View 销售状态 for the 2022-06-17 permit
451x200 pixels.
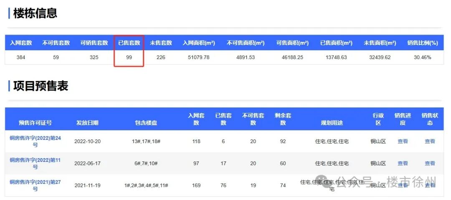[430, 164]
